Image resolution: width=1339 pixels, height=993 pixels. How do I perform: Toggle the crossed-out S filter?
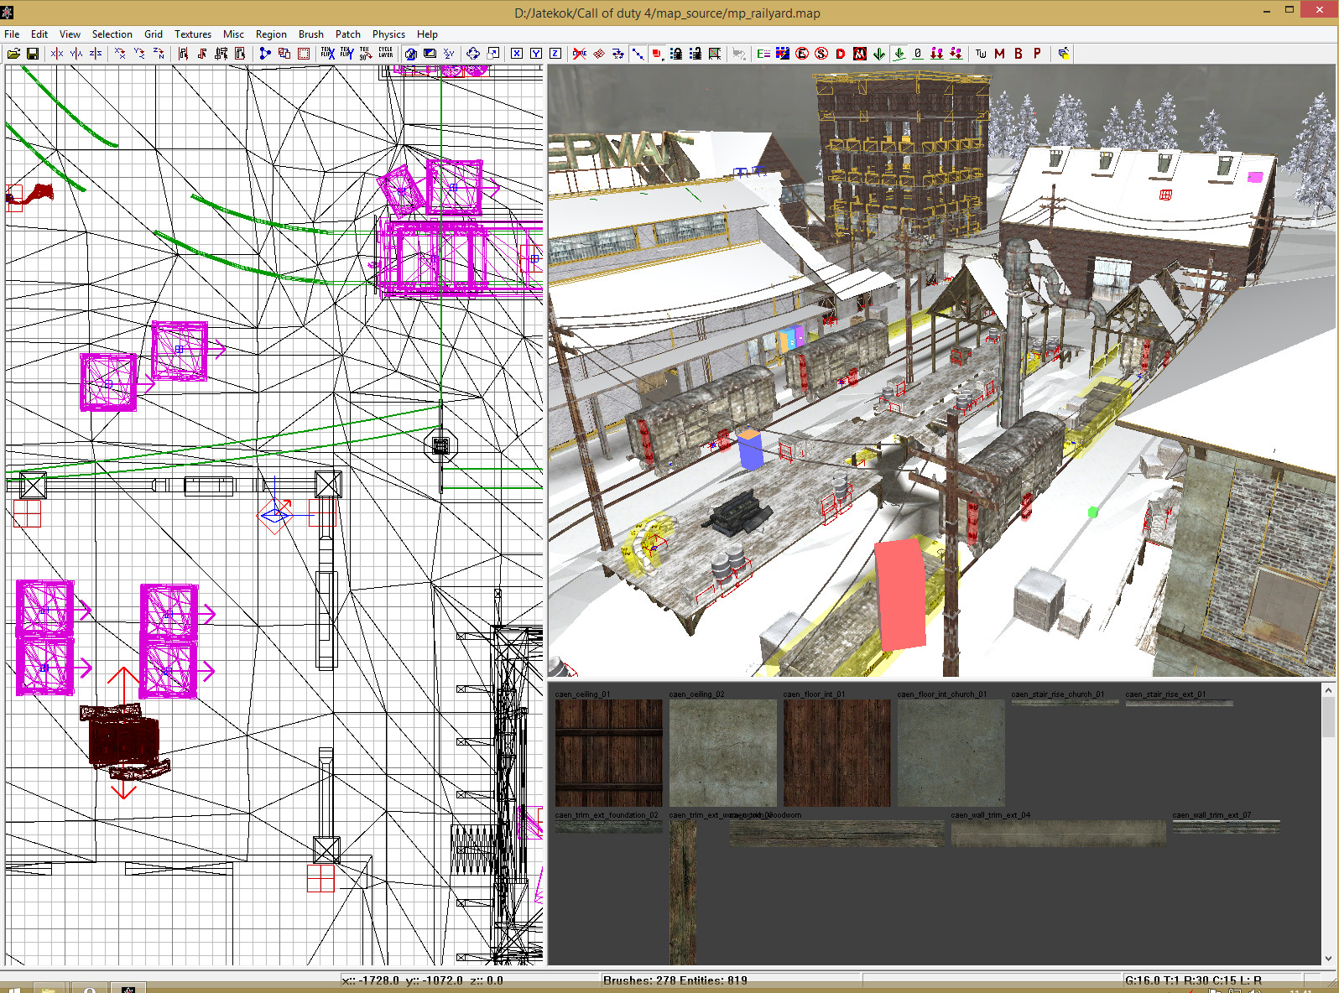pos(821,54)
